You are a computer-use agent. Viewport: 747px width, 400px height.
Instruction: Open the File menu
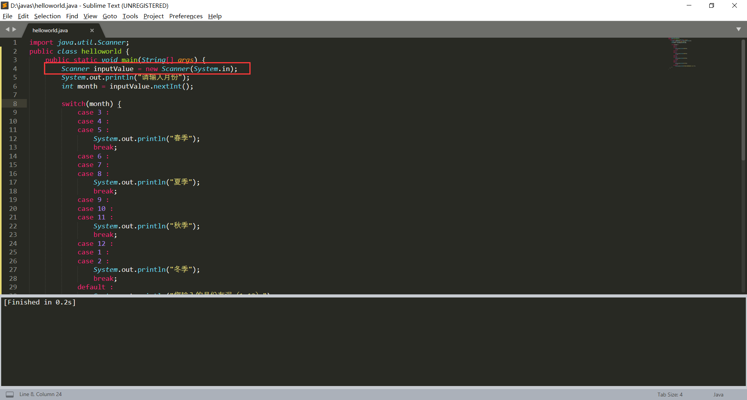7,16
